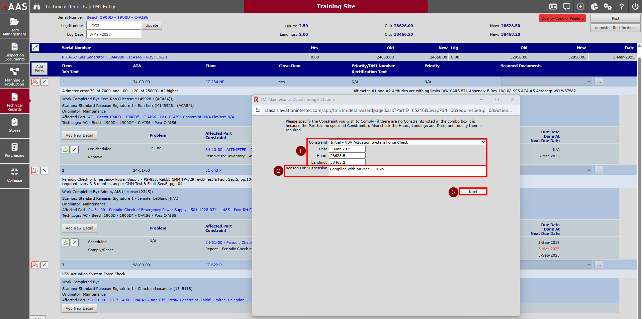Viewport: 642px width, 319px height.
Task: Open Technical Records in sidebar
Action: pos(15,101)
